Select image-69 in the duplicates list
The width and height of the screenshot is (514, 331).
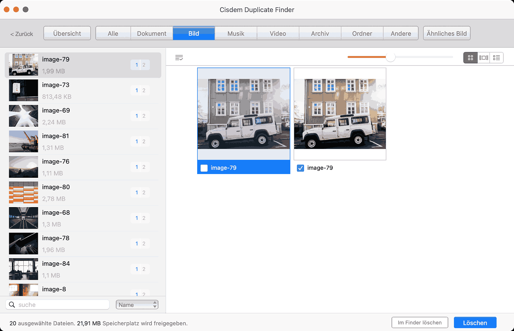tap(83, 116)
